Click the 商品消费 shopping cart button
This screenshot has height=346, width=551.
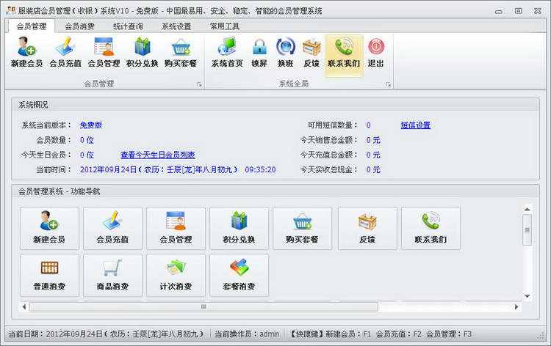pos(112,275)
